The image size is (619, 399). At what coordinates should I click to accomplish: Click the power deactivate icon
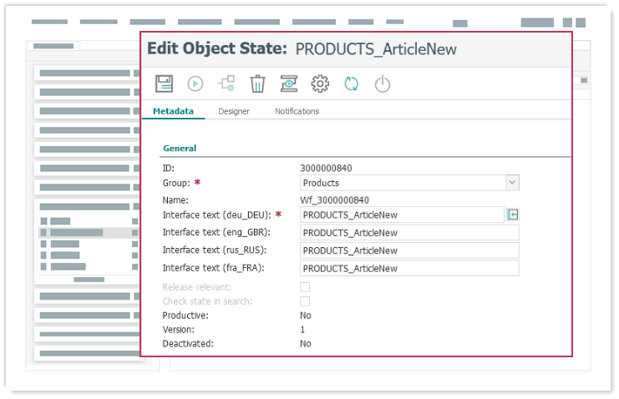coord(382,83)
